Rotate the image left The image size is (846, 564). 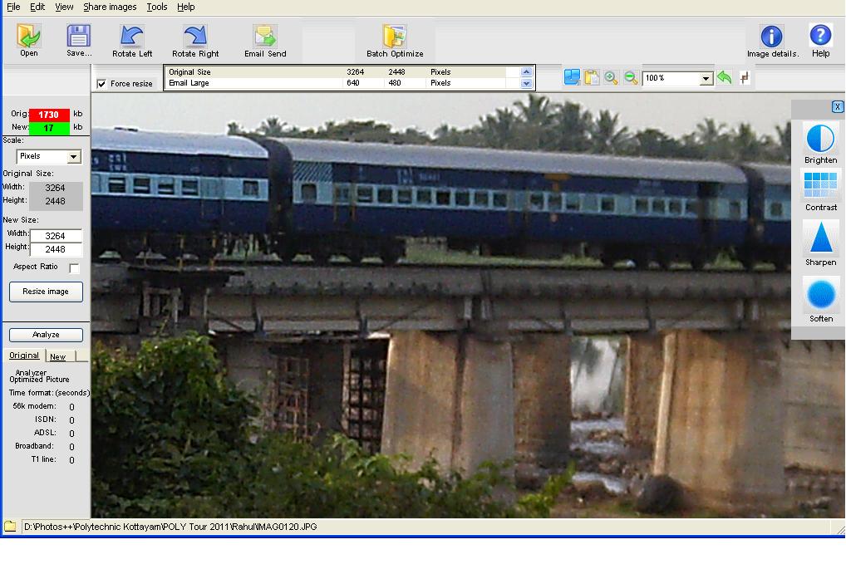(x=131, y=37)
